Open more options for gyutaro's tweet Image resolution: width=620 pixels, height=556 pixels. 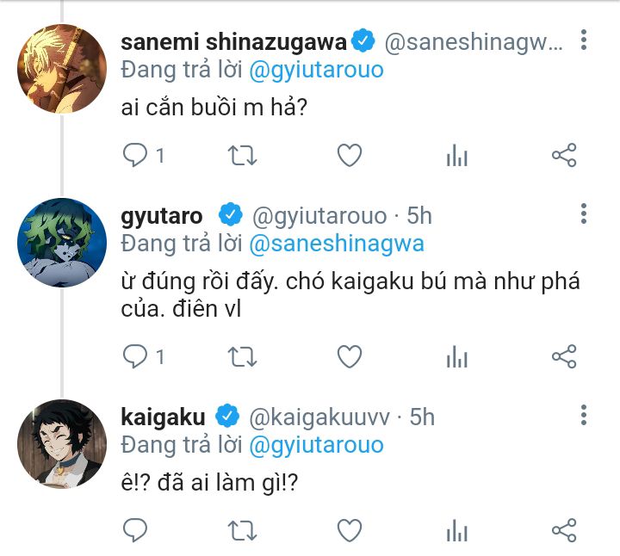coord(585,214)
